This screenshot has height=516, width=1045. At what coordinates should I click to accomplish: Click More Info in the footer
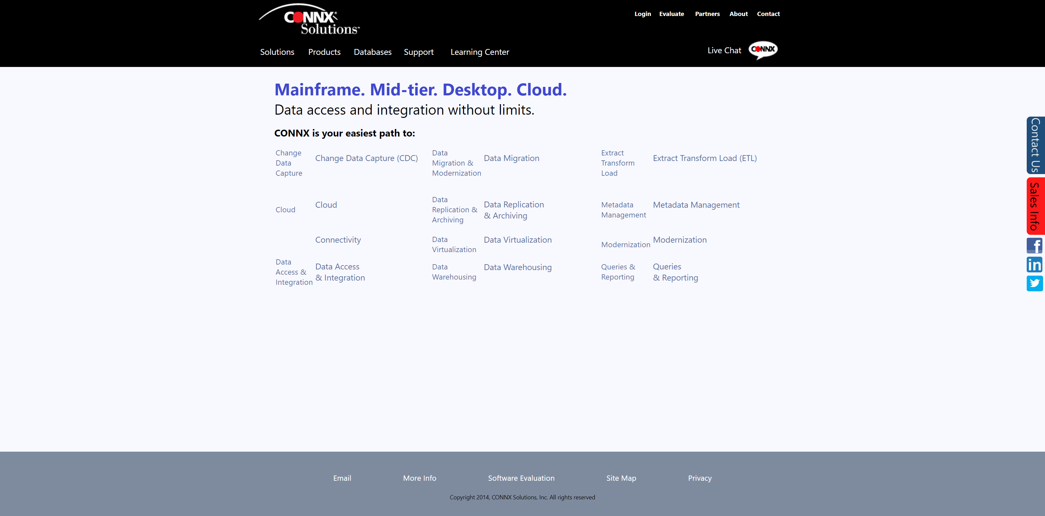(x=419, y=478)
